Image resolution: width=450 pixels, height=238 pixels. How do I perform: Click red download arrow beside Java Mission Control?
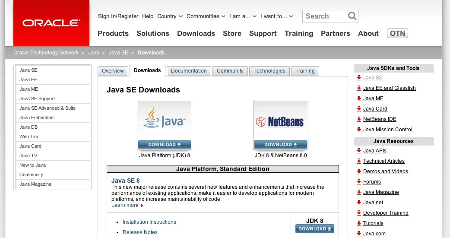(359, 130)
